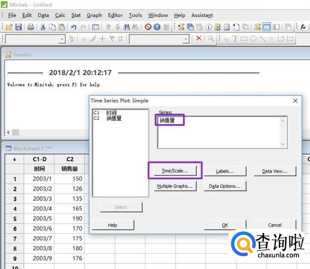Image resolution: width=310 pixels, height=269 pixels.
Task: Open Data Options... button
Action: 225,186
